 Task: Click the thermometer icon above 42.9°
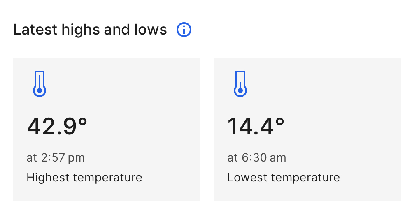[x=40, y=84]
